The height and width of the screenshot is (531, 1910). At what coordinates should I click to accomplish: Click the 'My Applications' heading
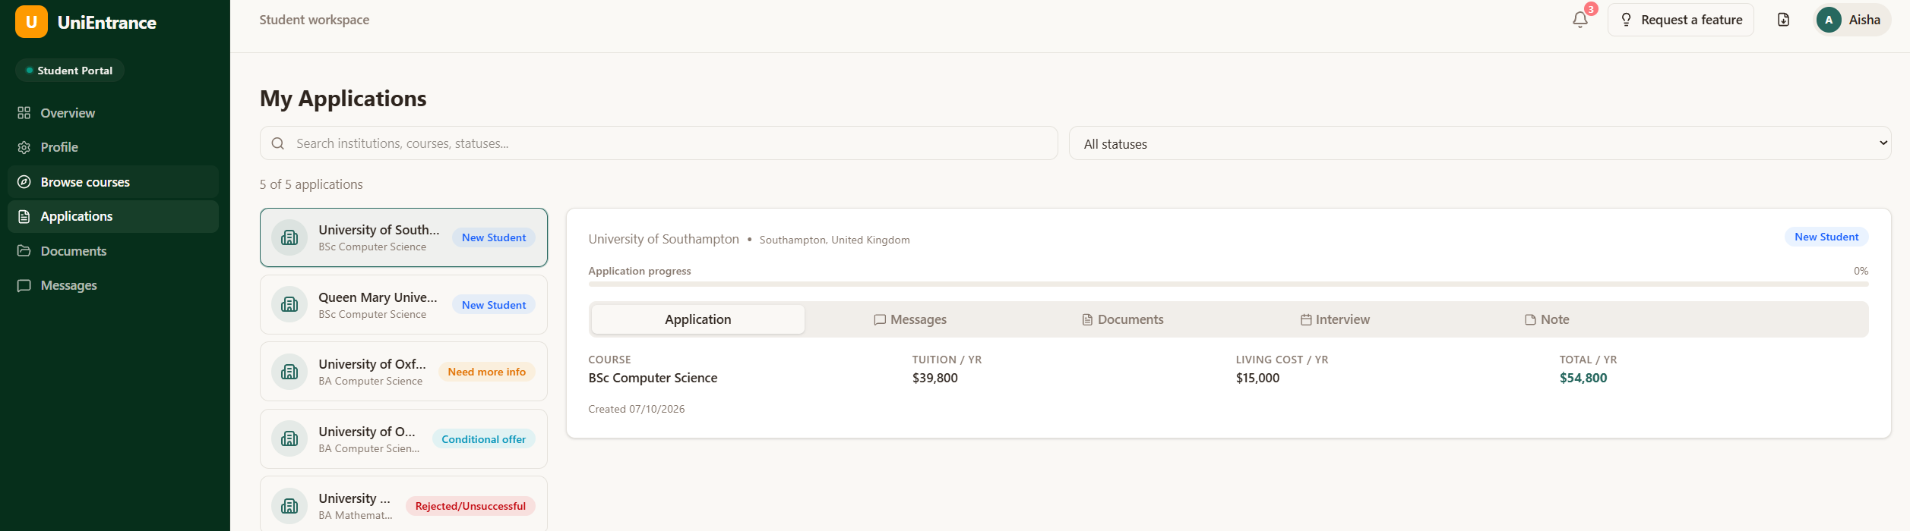tap(343, 99)
